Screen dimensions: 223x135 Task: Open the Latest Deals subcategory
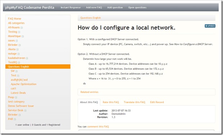18,93
